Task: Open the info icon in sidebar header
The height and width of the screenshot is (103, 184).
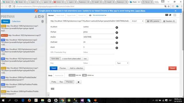Action: 43,17
